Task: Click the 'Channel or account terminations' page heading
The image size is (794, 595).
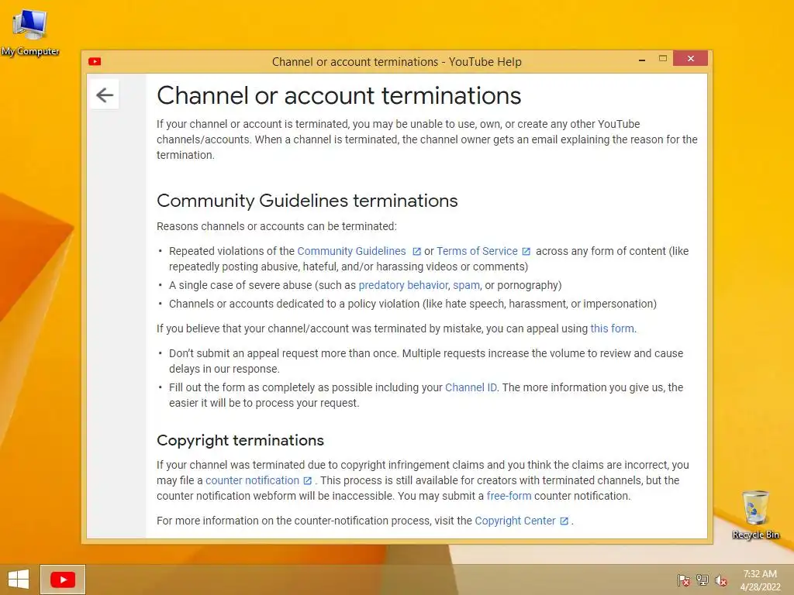Action: click(339, 95)
